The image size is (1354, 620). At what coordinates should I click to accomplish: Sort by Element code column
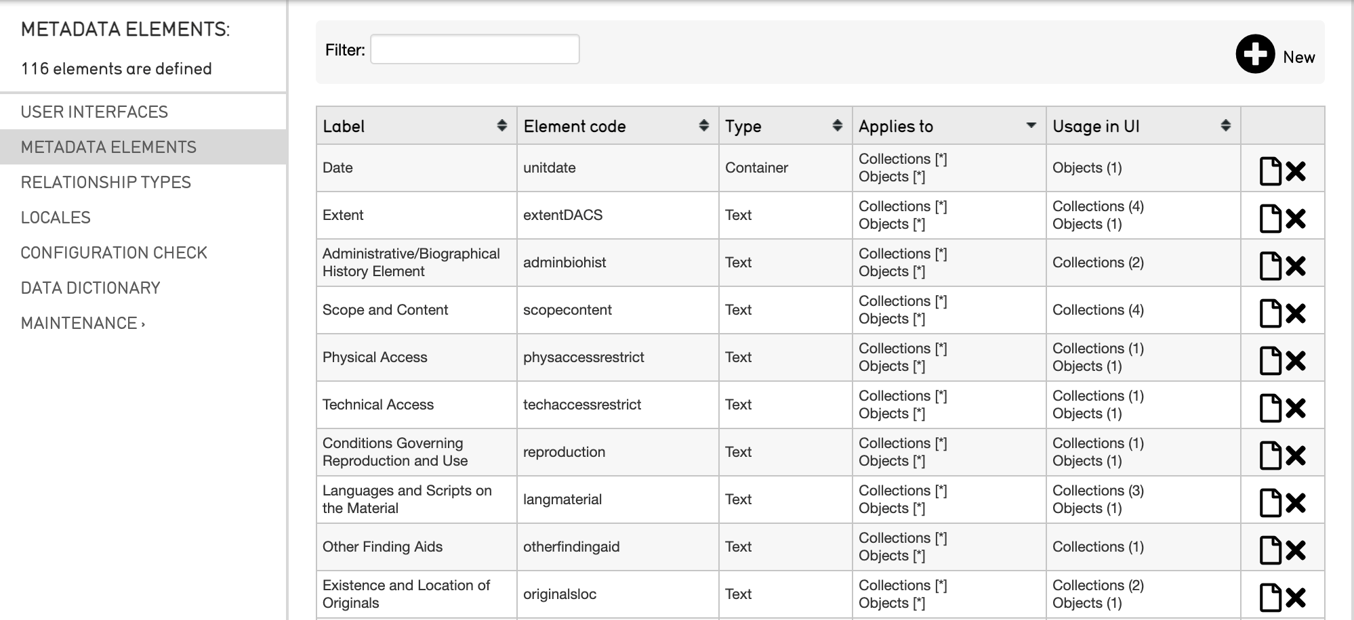pyautogui.click(x=703, y=126)
